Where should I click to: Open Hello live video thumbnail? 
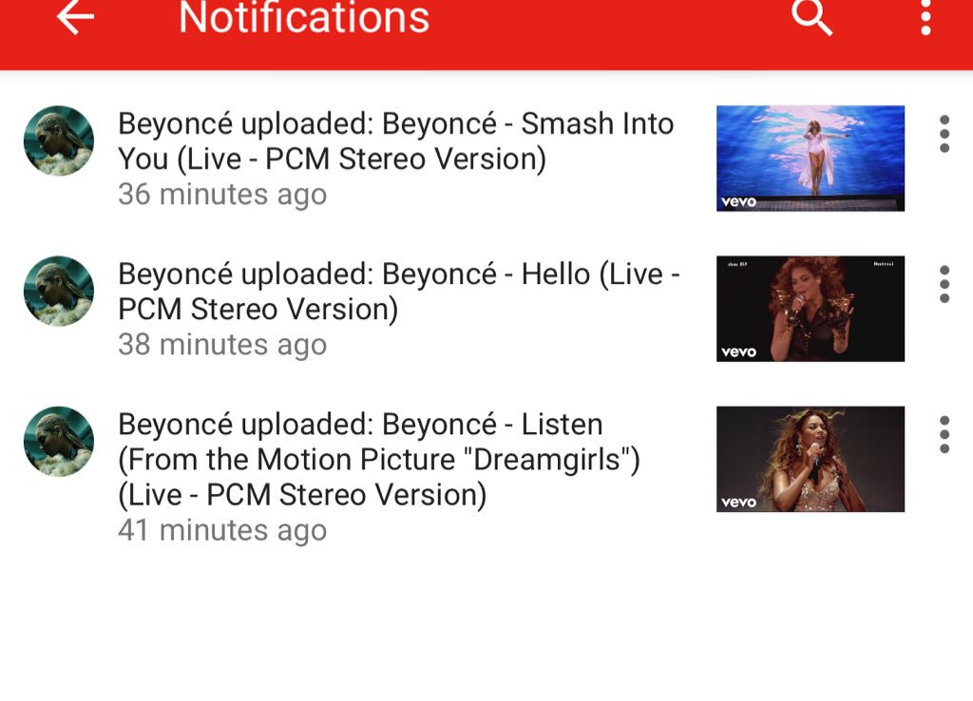[x=811, y=309]
